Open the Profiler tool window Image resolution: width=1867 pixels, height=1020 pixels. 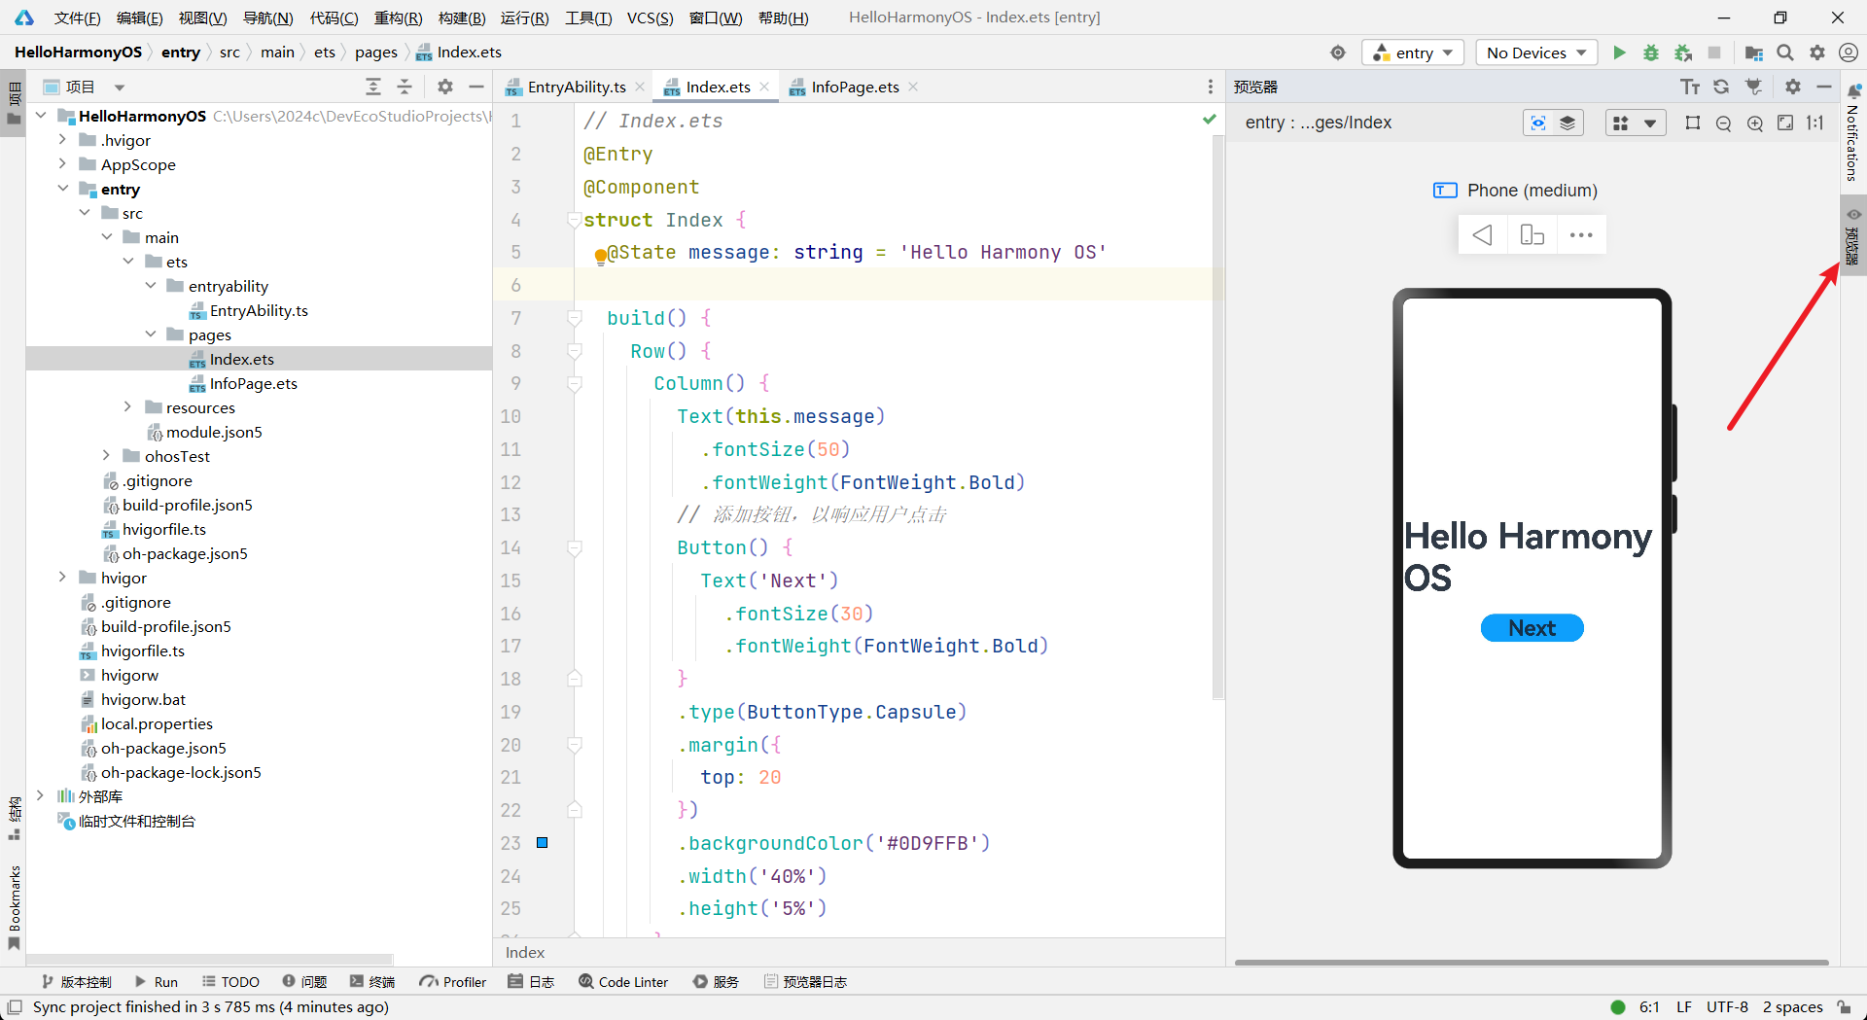tap(453, 982)
